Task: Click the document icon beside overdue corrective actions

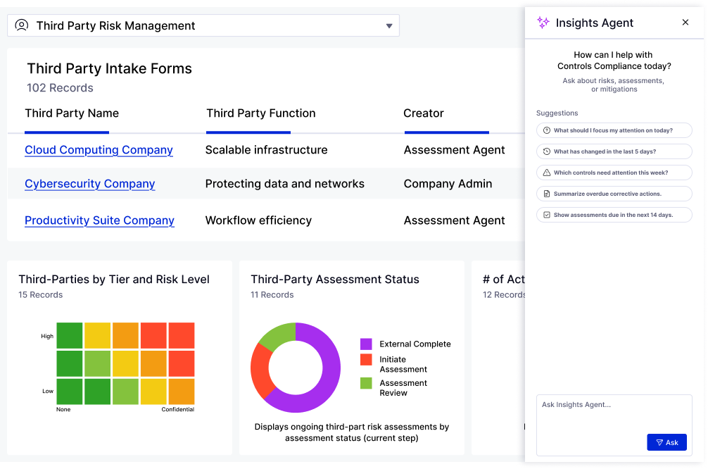Action: [546, 194]
